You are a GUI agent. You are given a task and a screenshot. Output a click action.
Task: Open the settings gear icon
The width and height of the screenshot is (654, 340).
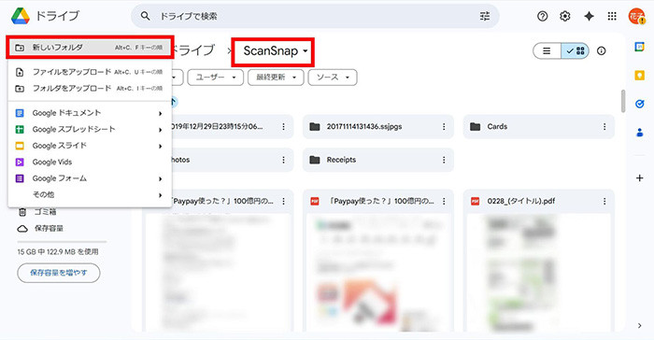coord(565,16)
